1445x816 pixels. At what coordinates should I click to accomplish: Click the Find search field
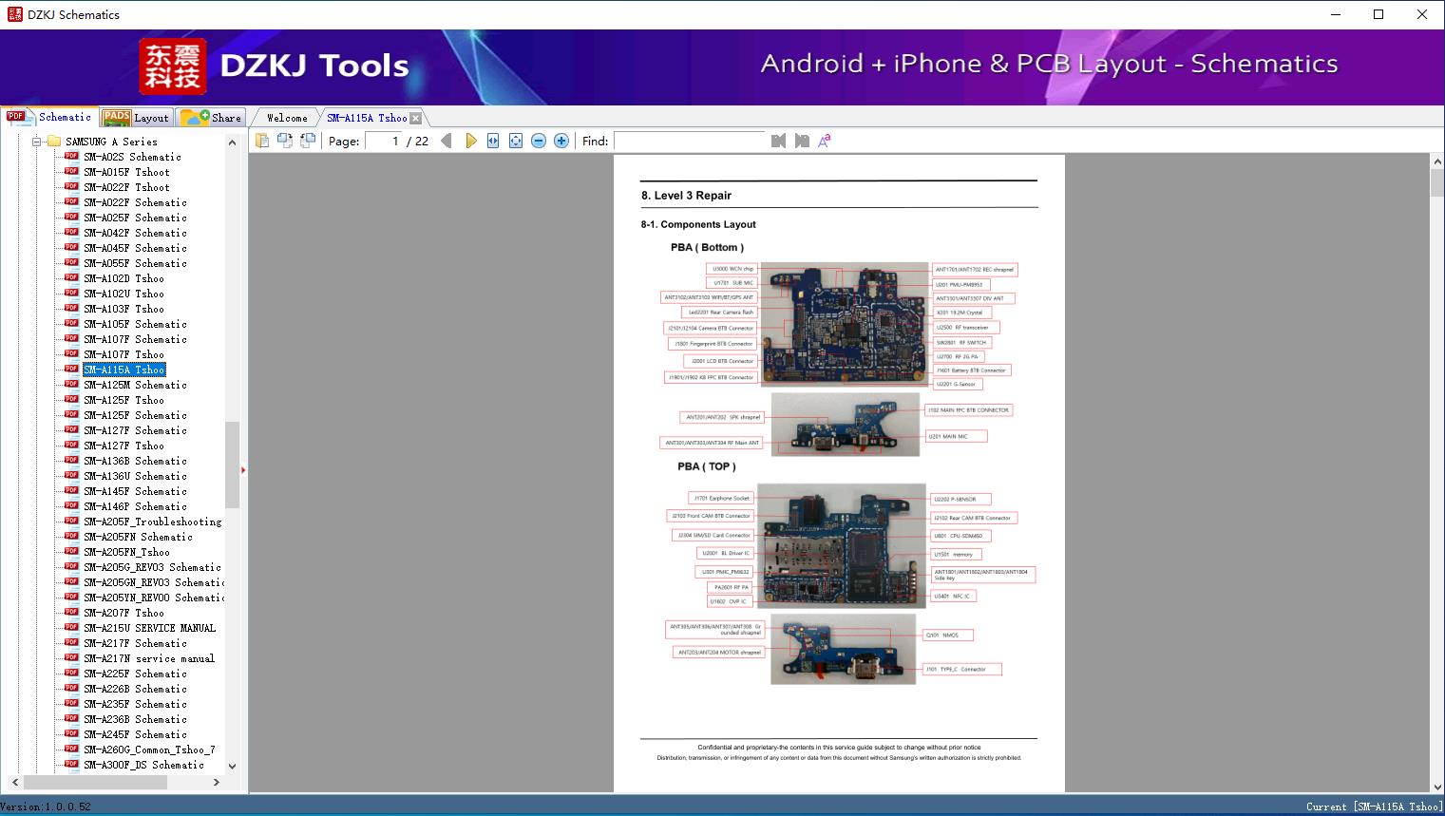(x=689, y=141)
